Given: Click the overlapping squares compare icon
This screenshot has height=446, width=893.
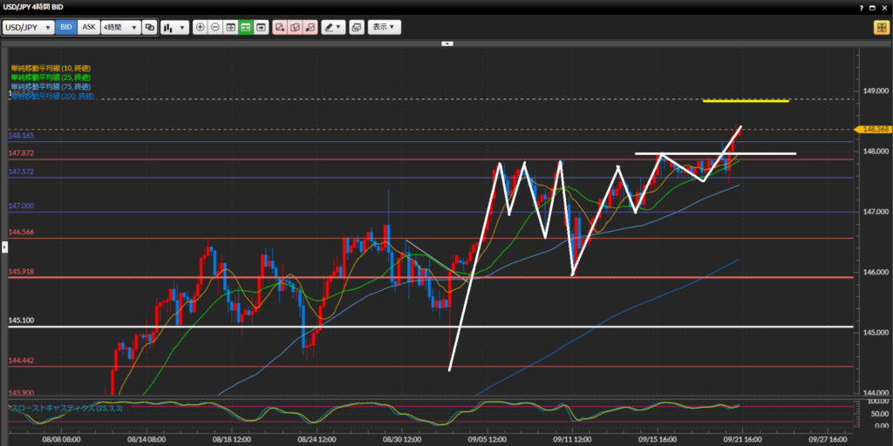Looking at the screenshot, I should point(149,27).
